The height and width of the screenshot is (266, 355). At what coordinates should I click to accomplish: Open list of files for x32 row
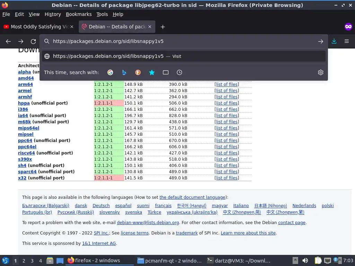click(x=227, y=178)
